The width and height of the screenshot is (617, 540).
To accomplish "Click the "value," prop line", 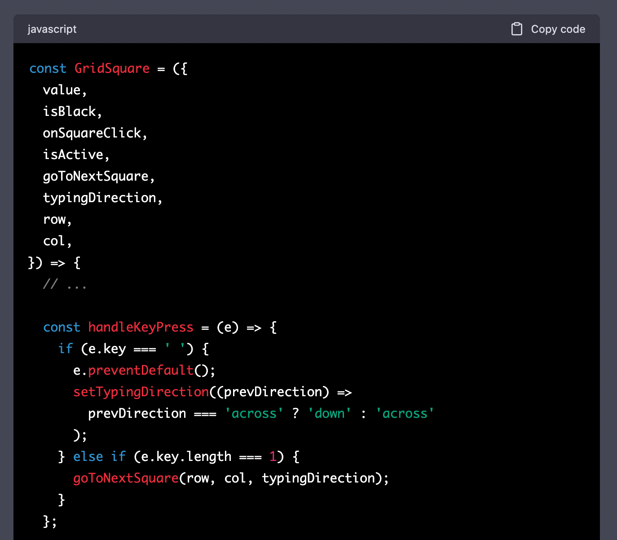I will [x=65, y=90].
